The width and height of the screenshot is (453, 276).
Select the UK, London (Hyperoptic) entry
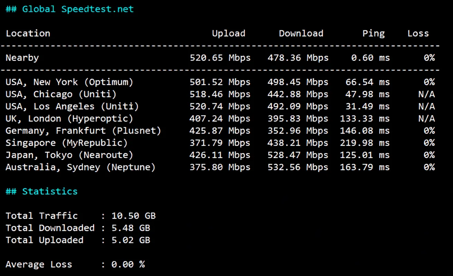click(67, 118)
